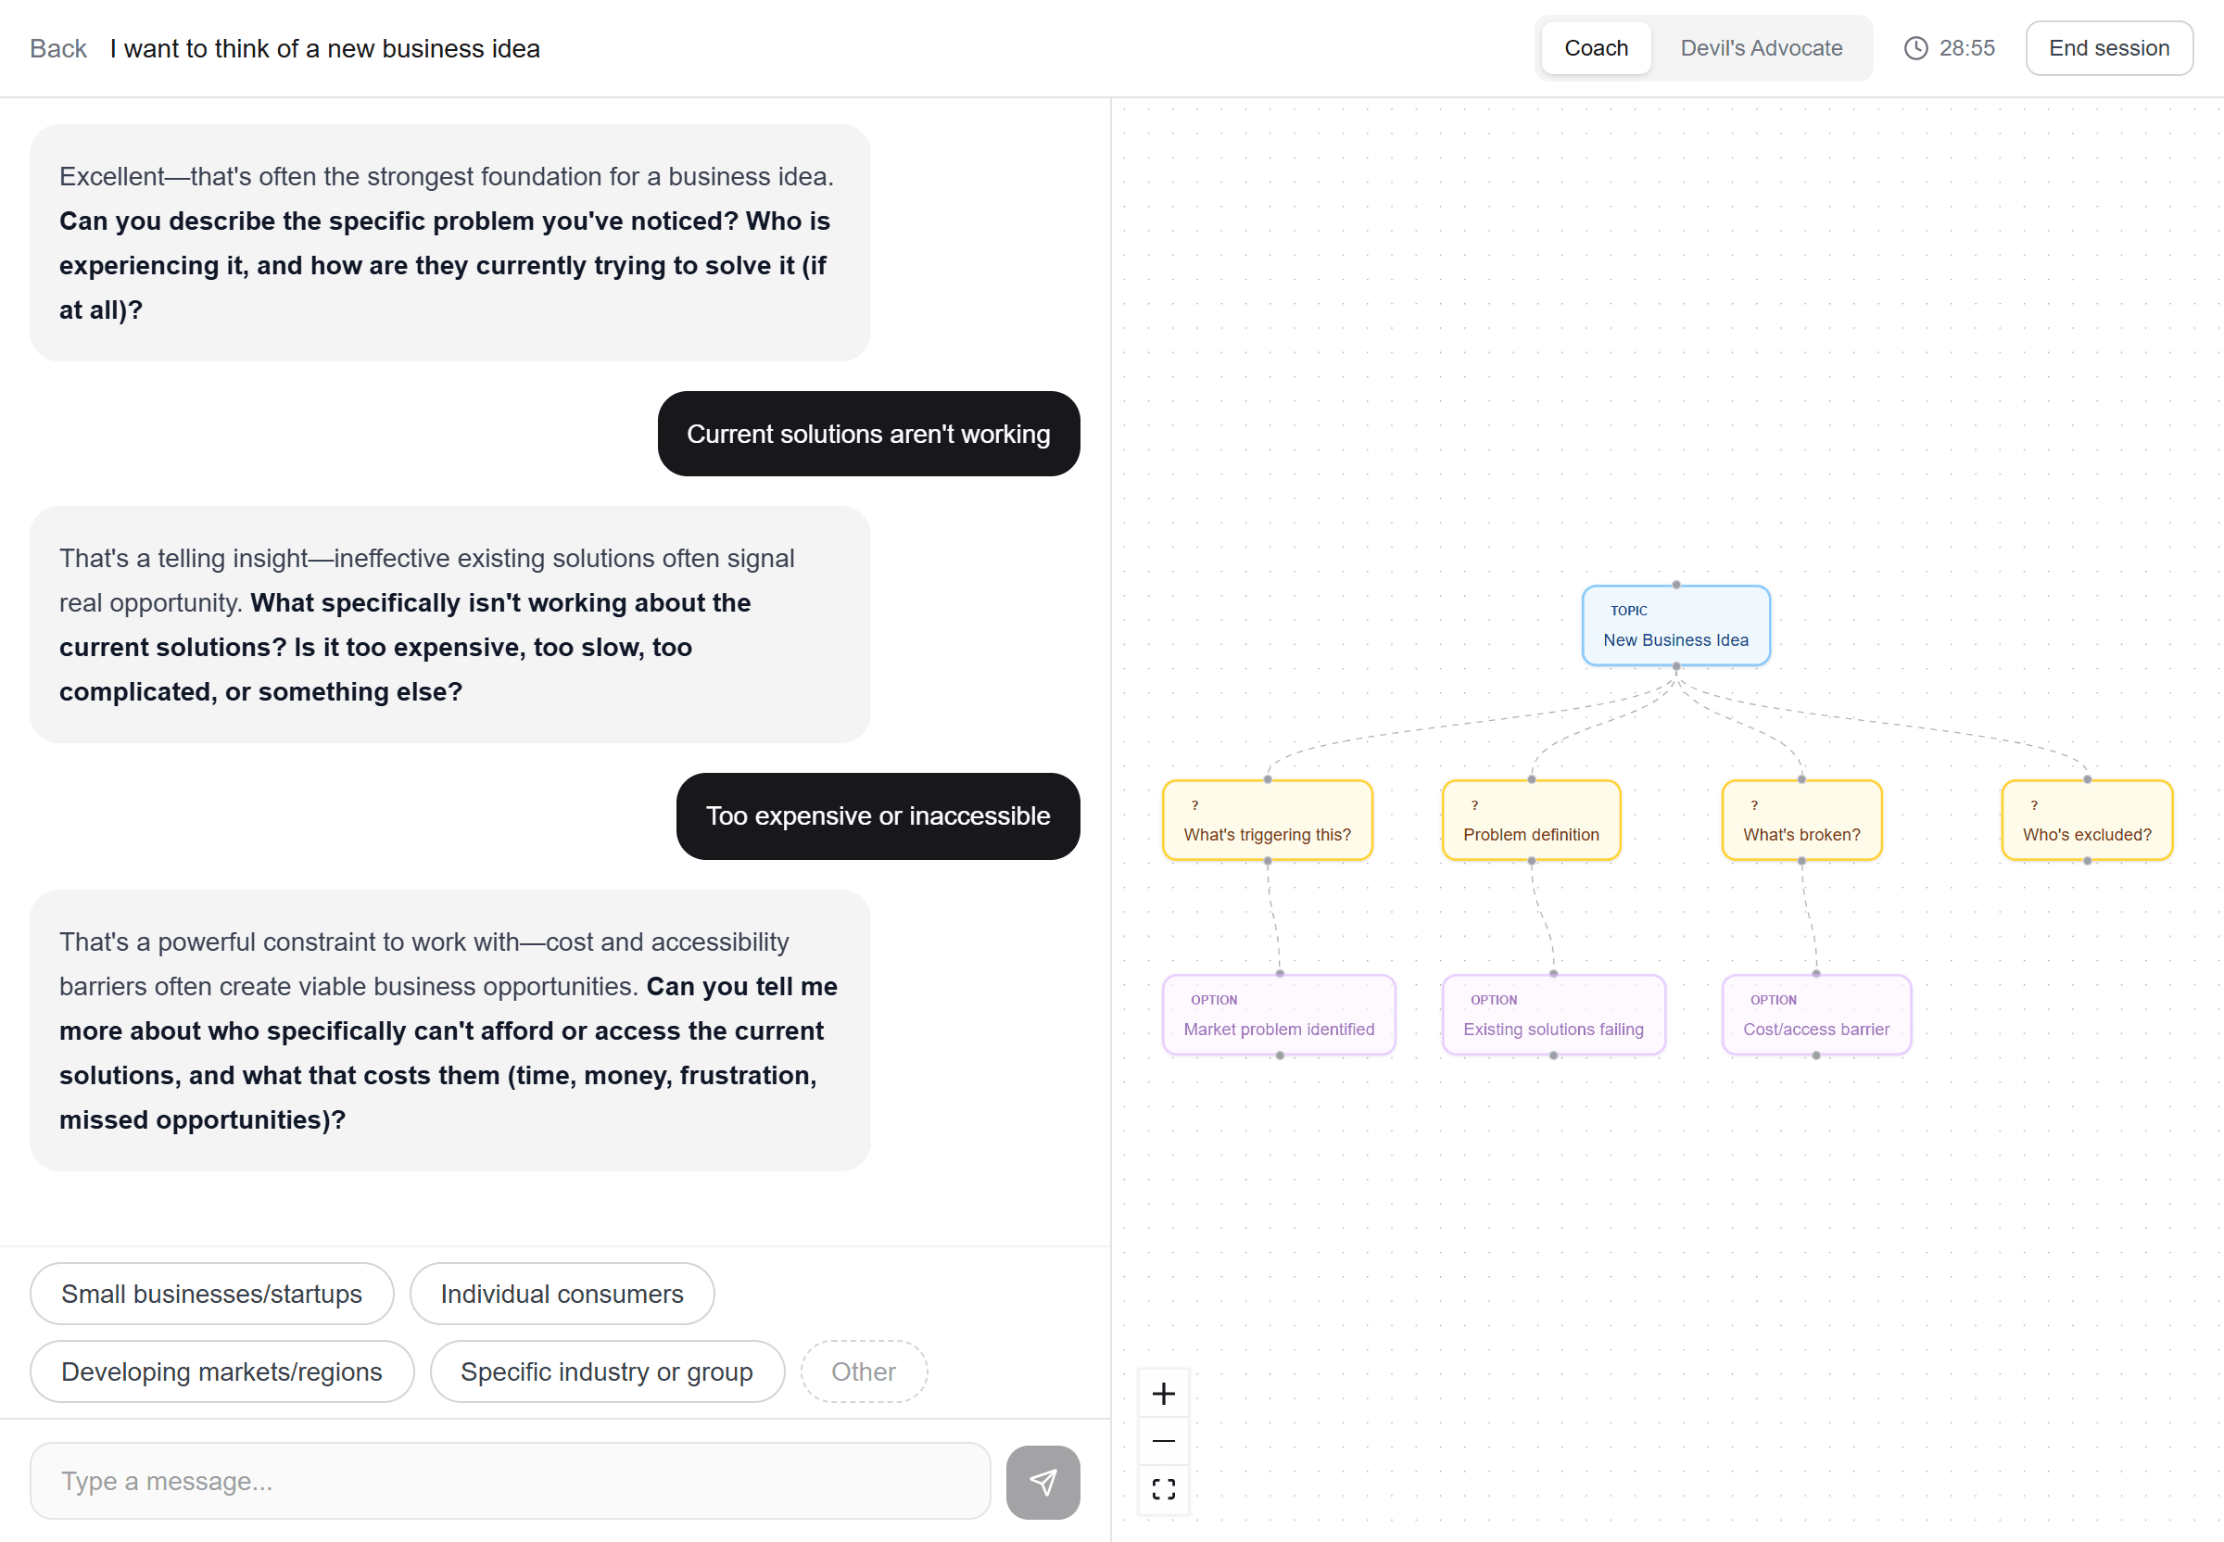2224x1542 pixels.
Task: Switch back to Coach mode
Action: point(1596,47)
